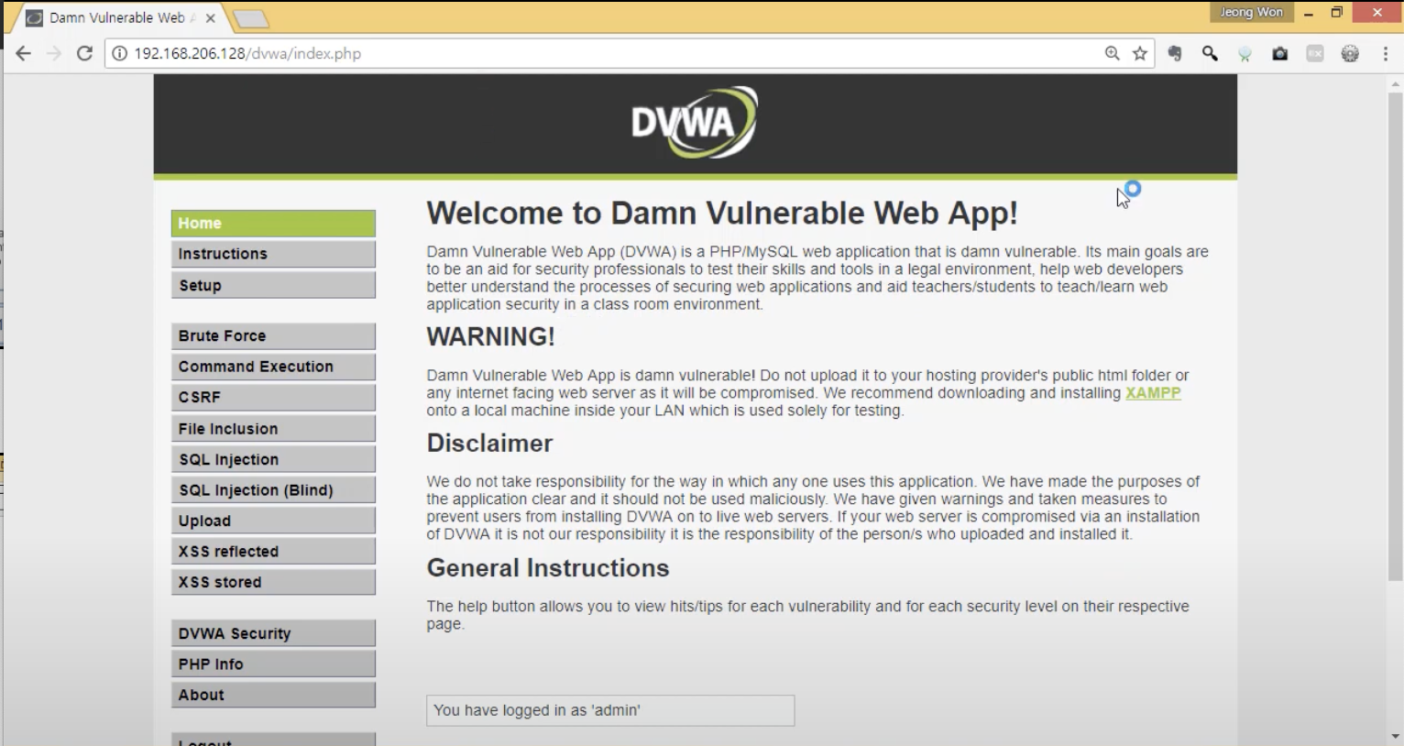The image size is (1404, 746).
Task: Open the DVWA Security settings page
Action: (273, 633)
